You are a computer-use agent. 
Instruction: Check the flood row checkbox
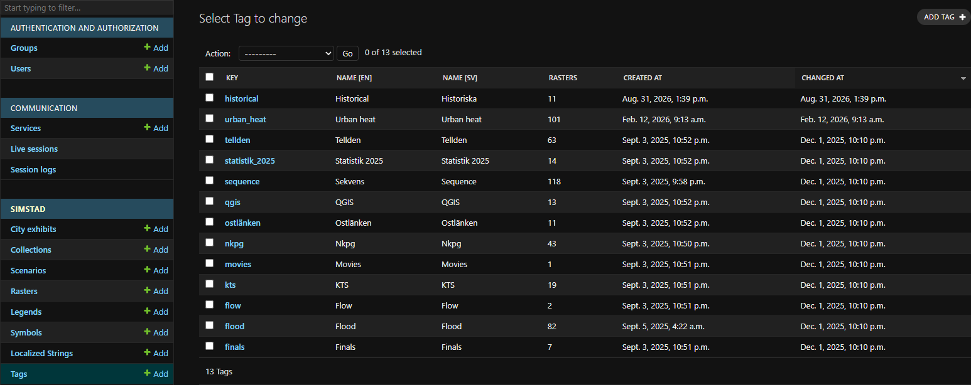click(210, 325)
